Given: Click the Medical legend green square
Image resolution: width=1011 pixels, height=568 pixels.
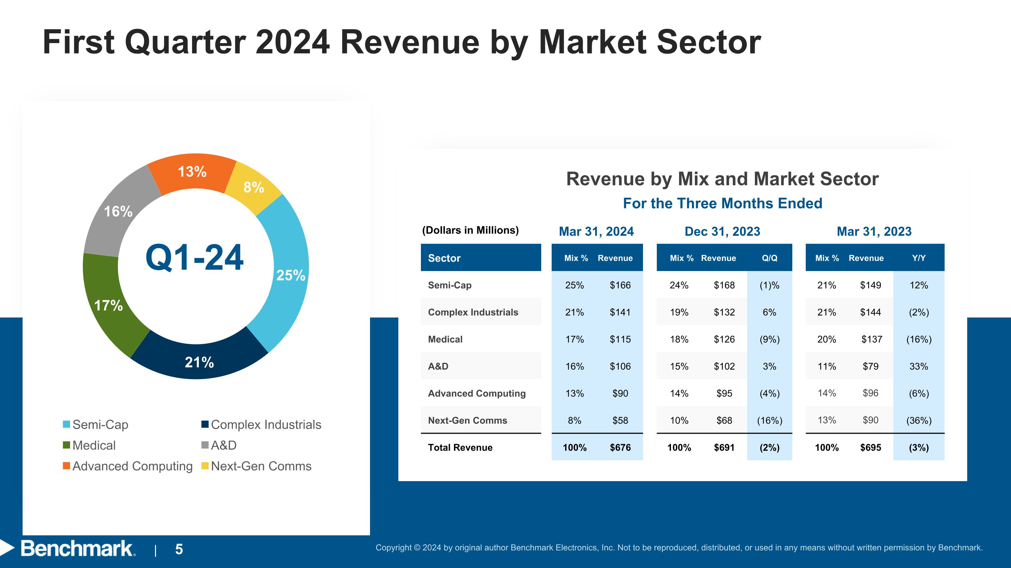Looking at the screenshot, I should click(x=67, y=445).
